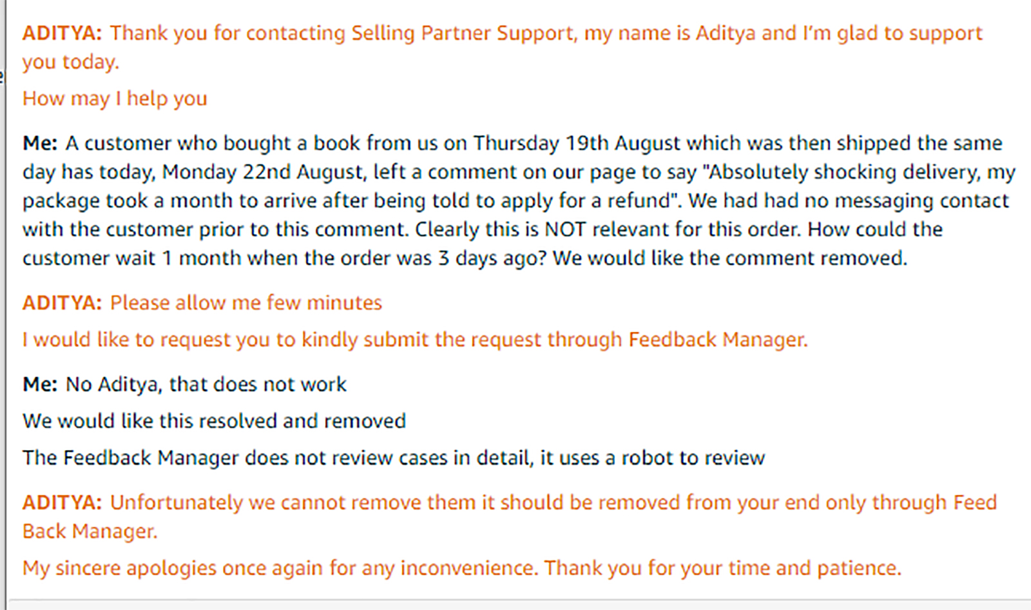This screenshot has width=1031, height=610.
Task: Click the line about a robot reviewing cases
Action: pyautogui.click(x=394, y=458)
